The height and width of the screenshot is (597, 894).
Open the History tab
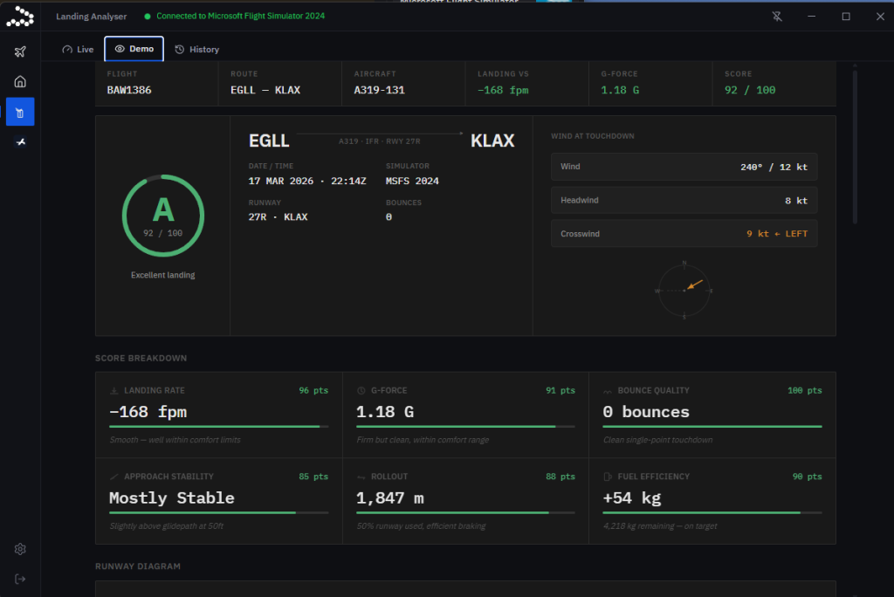point(196,50)
